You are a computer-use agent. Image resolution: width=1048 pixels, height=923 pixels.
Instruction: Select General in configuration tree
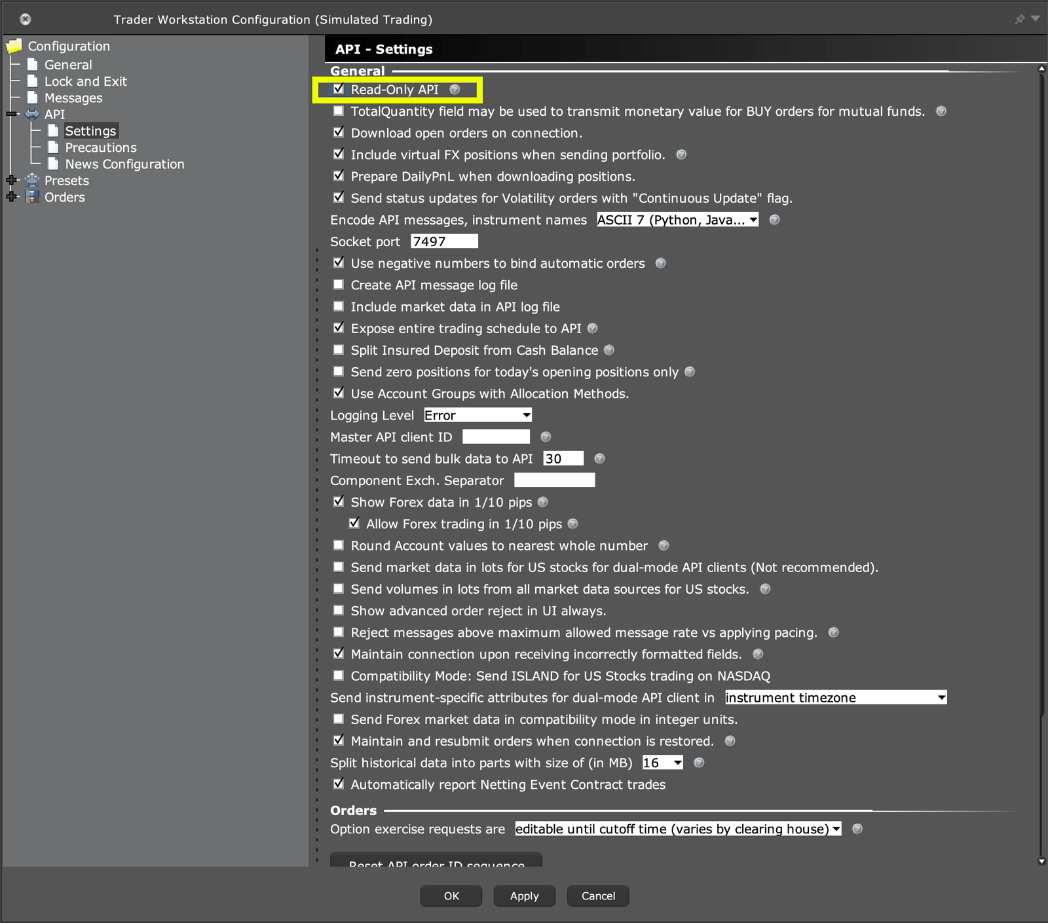[x=68, y=65]
